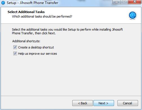
Task: Click the "Additional shortcuts:" group label
Action: point(26,41)
